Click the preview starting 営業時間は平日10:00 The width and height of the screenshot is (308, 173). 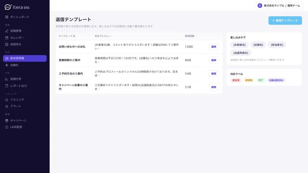click(x=137, y=60)
